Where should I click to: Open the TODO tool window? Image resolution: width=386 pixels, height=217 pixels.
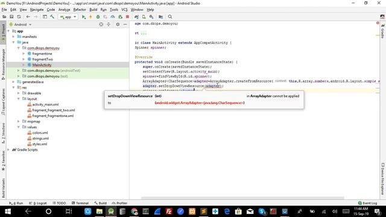[59, 203]
